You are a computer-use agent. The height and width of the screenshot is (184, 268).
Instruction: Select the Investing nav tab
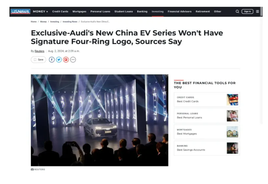pyautogui.click(x=158, y=12)
